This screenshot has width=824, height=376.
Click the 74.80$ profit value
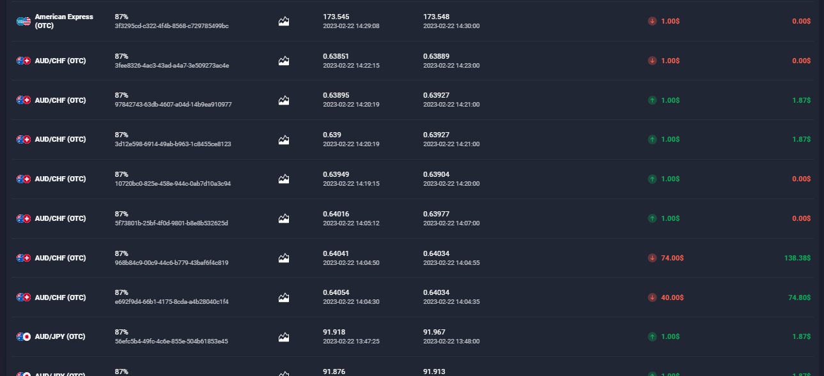[800, 297]
